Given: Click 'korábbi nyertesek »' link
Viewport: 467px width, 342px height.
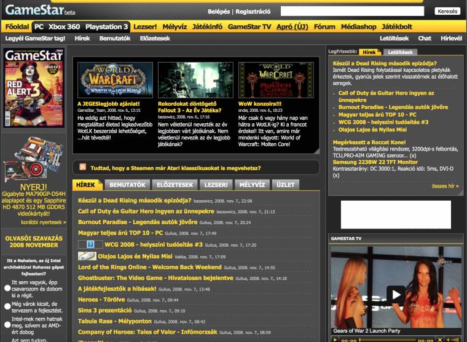Looking at the screenshot, I should click(44, 222).
